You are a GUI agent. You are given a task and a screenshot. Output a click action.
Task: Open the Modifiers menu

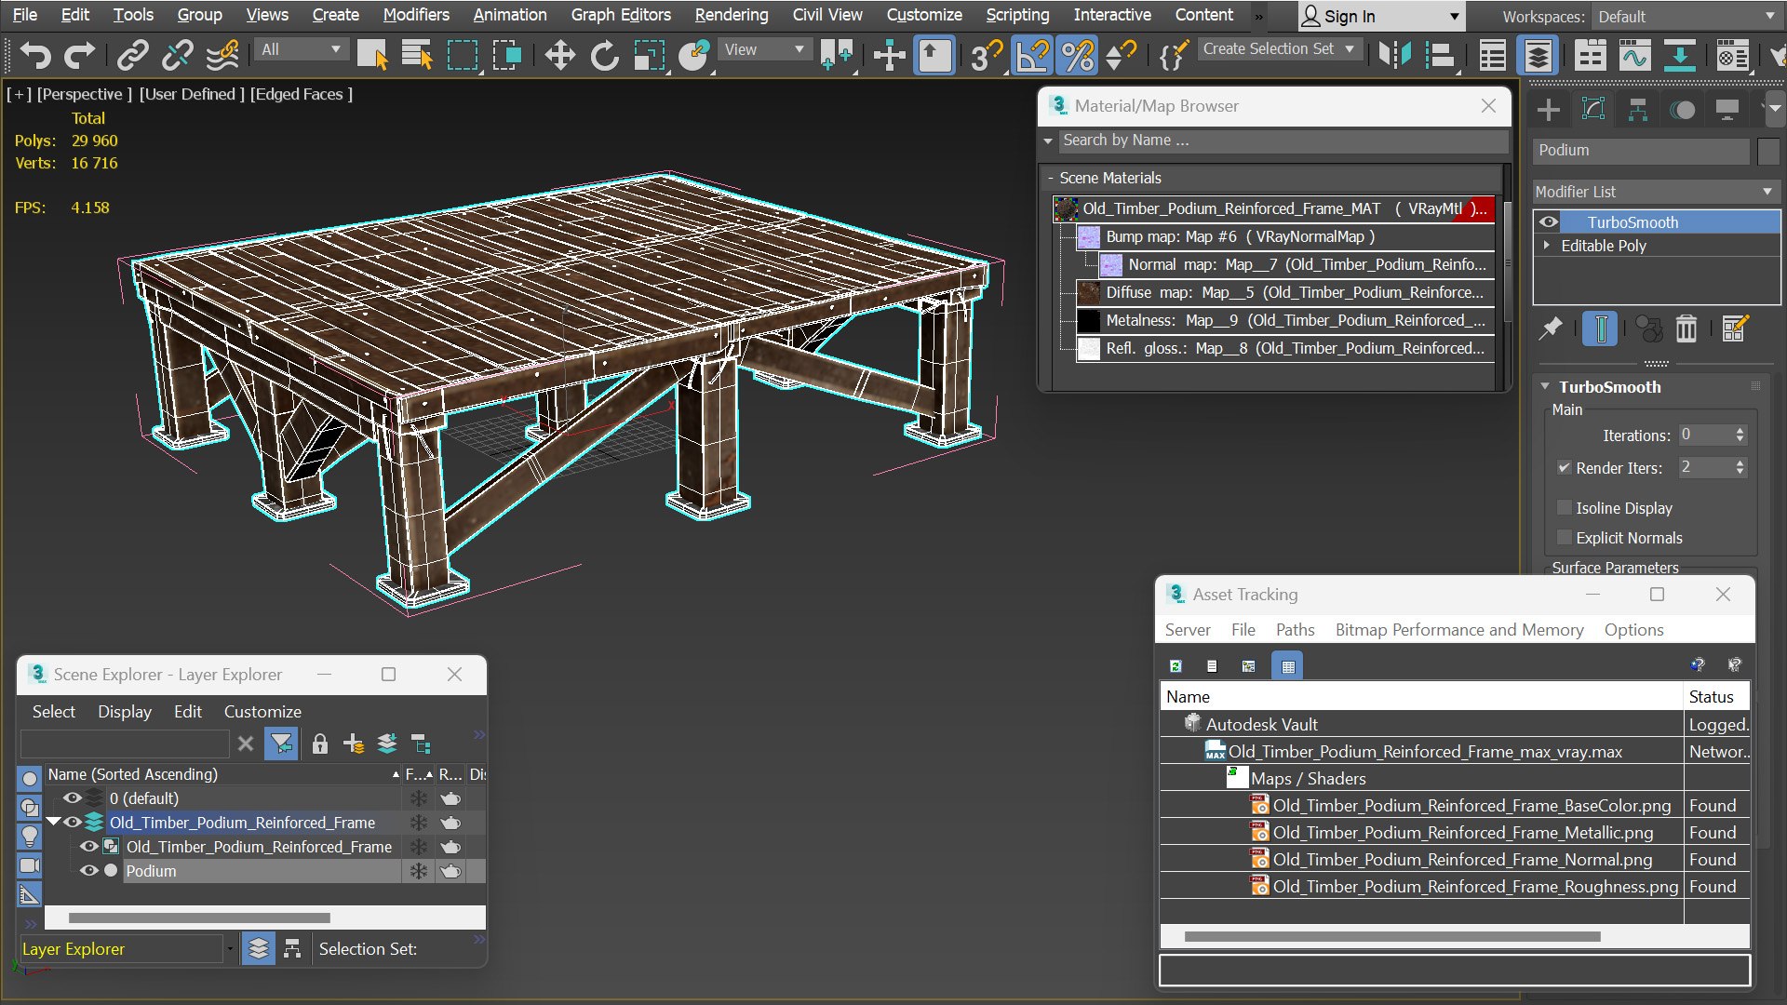[x=416, y=15]
